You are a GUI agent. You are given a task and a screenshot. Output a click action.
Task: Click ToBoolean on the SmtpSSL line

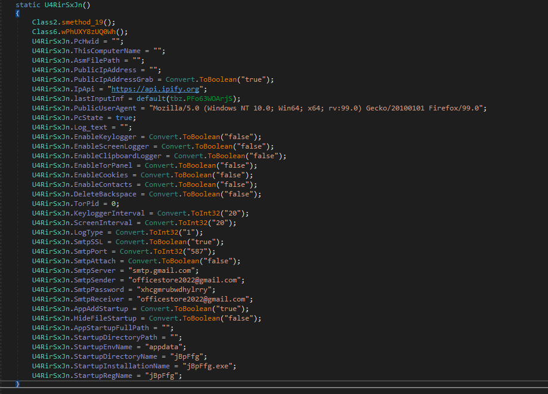pos(168,242)
